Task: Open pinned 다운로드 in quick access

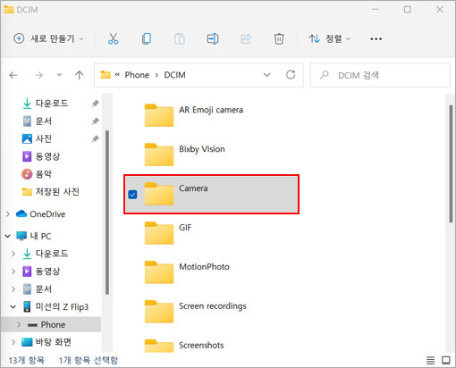Action: (52, 104)
